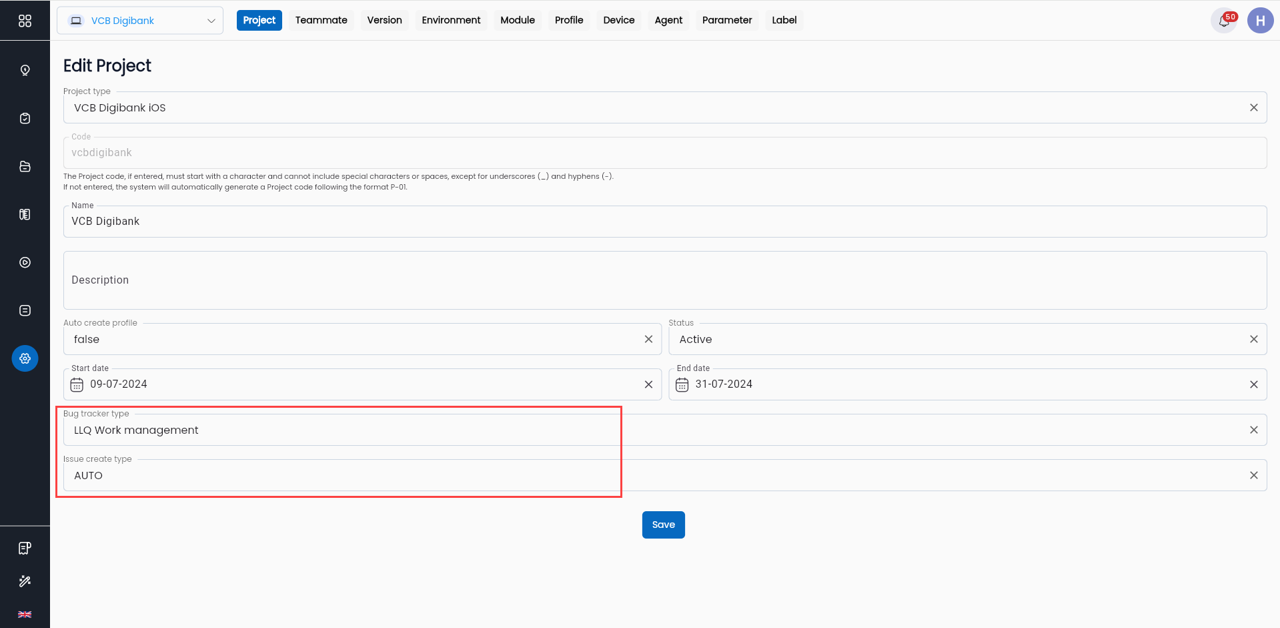
Task: Open the Agent tab
Action: tap(668, 20)
